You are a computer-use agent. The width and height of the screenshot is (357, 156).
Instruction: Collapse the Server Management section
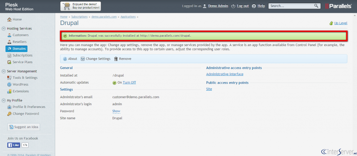point(3,71)
